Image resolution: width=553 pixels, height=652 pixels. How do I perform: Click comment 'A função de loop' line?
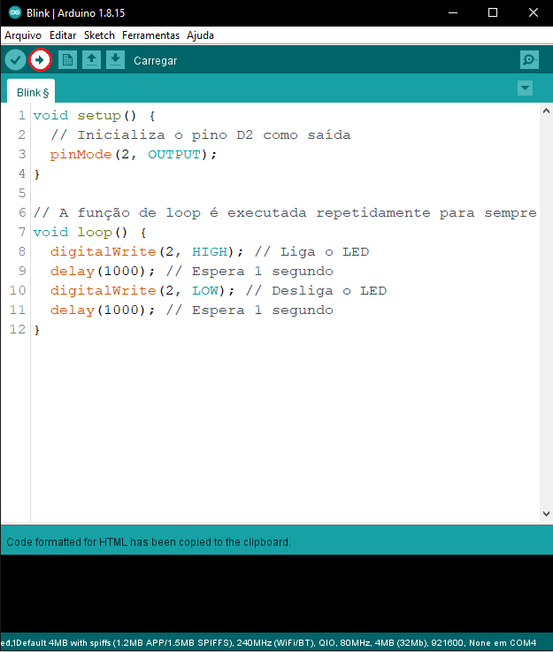coord(285,213)
